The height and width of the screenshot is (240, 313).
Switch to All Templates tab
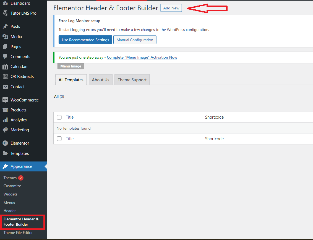[x=71, y=80]
